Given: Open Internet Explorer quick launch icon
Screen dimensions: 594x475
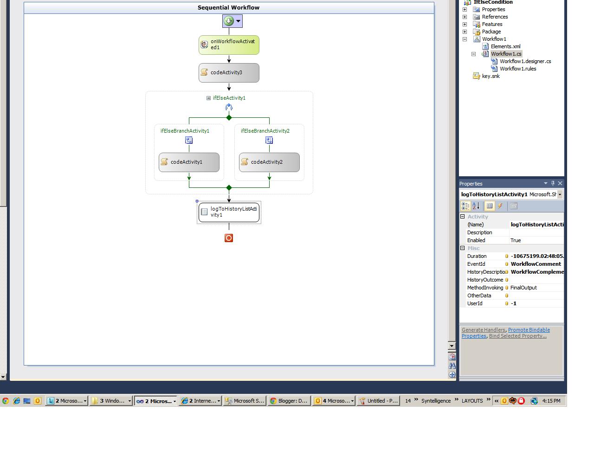Looking at the screenshot, I should click(x=16, y=401).
